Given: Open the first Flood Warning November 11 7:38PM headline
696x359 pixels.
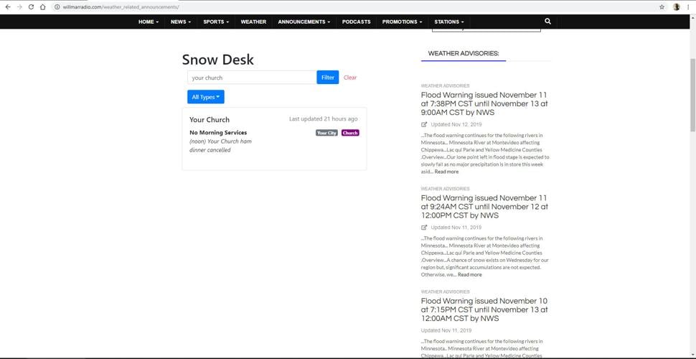Looking at the screenshot, I should (x=484, y=103).
